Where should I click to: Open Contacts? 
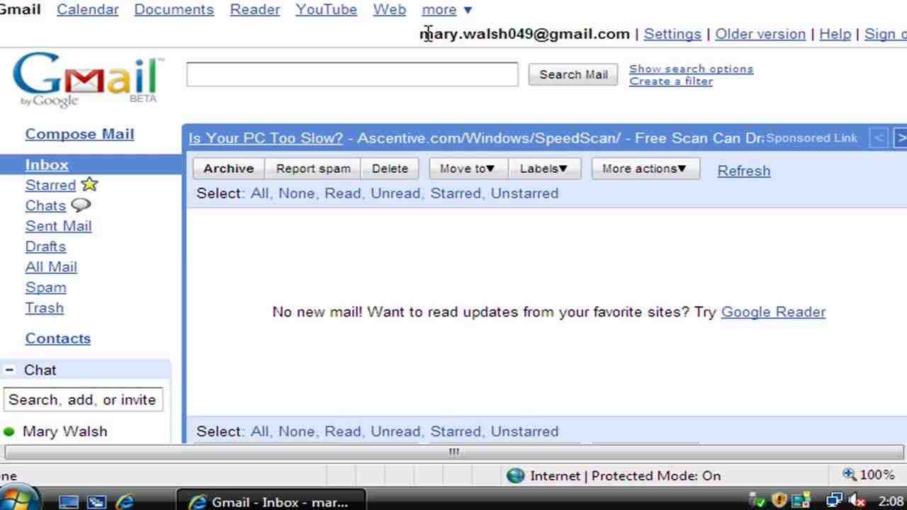[x=58, y=339]
